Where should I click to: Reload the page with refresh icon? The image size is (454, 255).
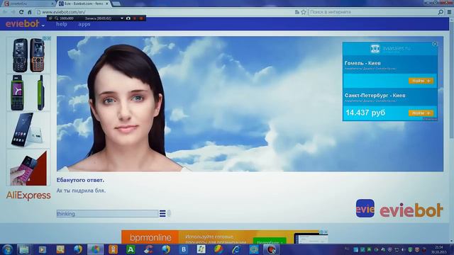pyautogui.click(x=21, y=12)
